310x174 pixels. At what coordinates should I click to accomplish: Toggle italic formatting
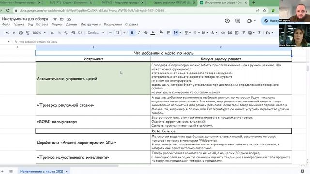[x=139, y=33]
